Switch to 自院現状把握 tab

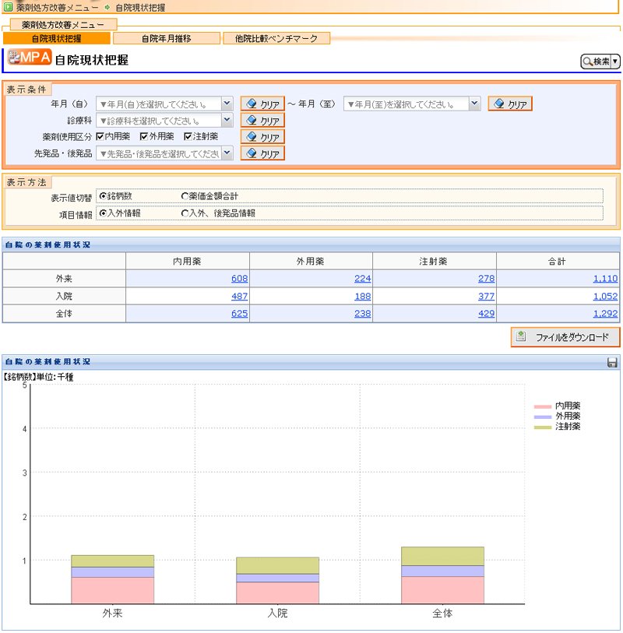click(x=57, y=38)
